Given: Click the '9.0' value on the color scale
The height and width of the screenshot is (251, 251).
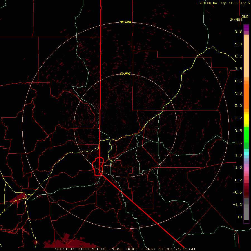Looking at the screenshot, I should 238,44.
